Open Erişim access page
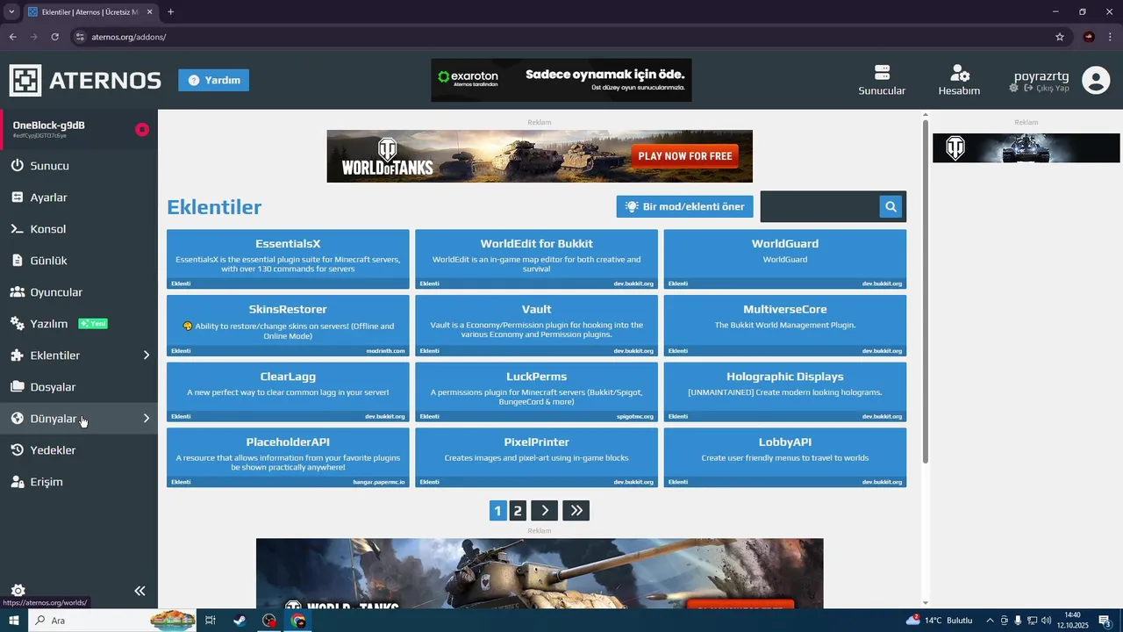Screen dimensions: 1123x632 79,482
